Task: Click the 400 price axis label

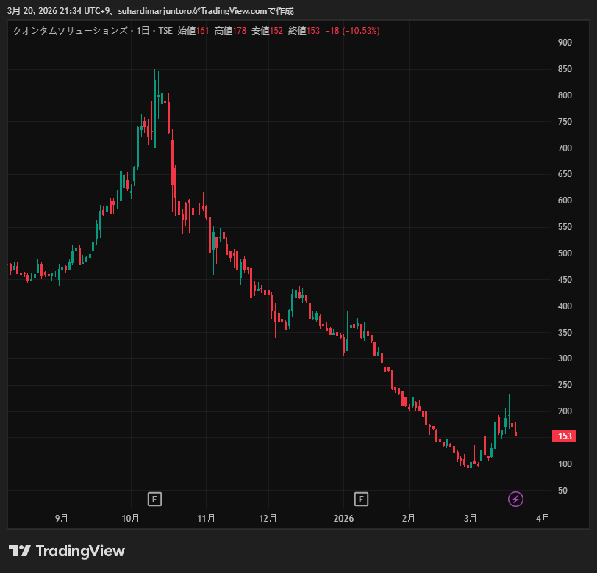Action: tap(565, 306)
